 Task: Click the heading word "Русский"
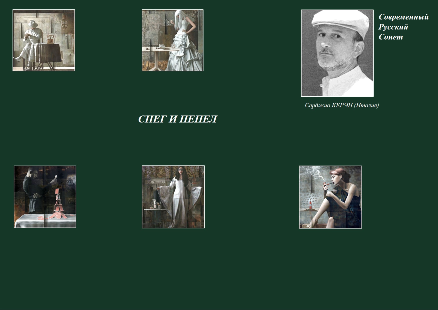point(393,27)
